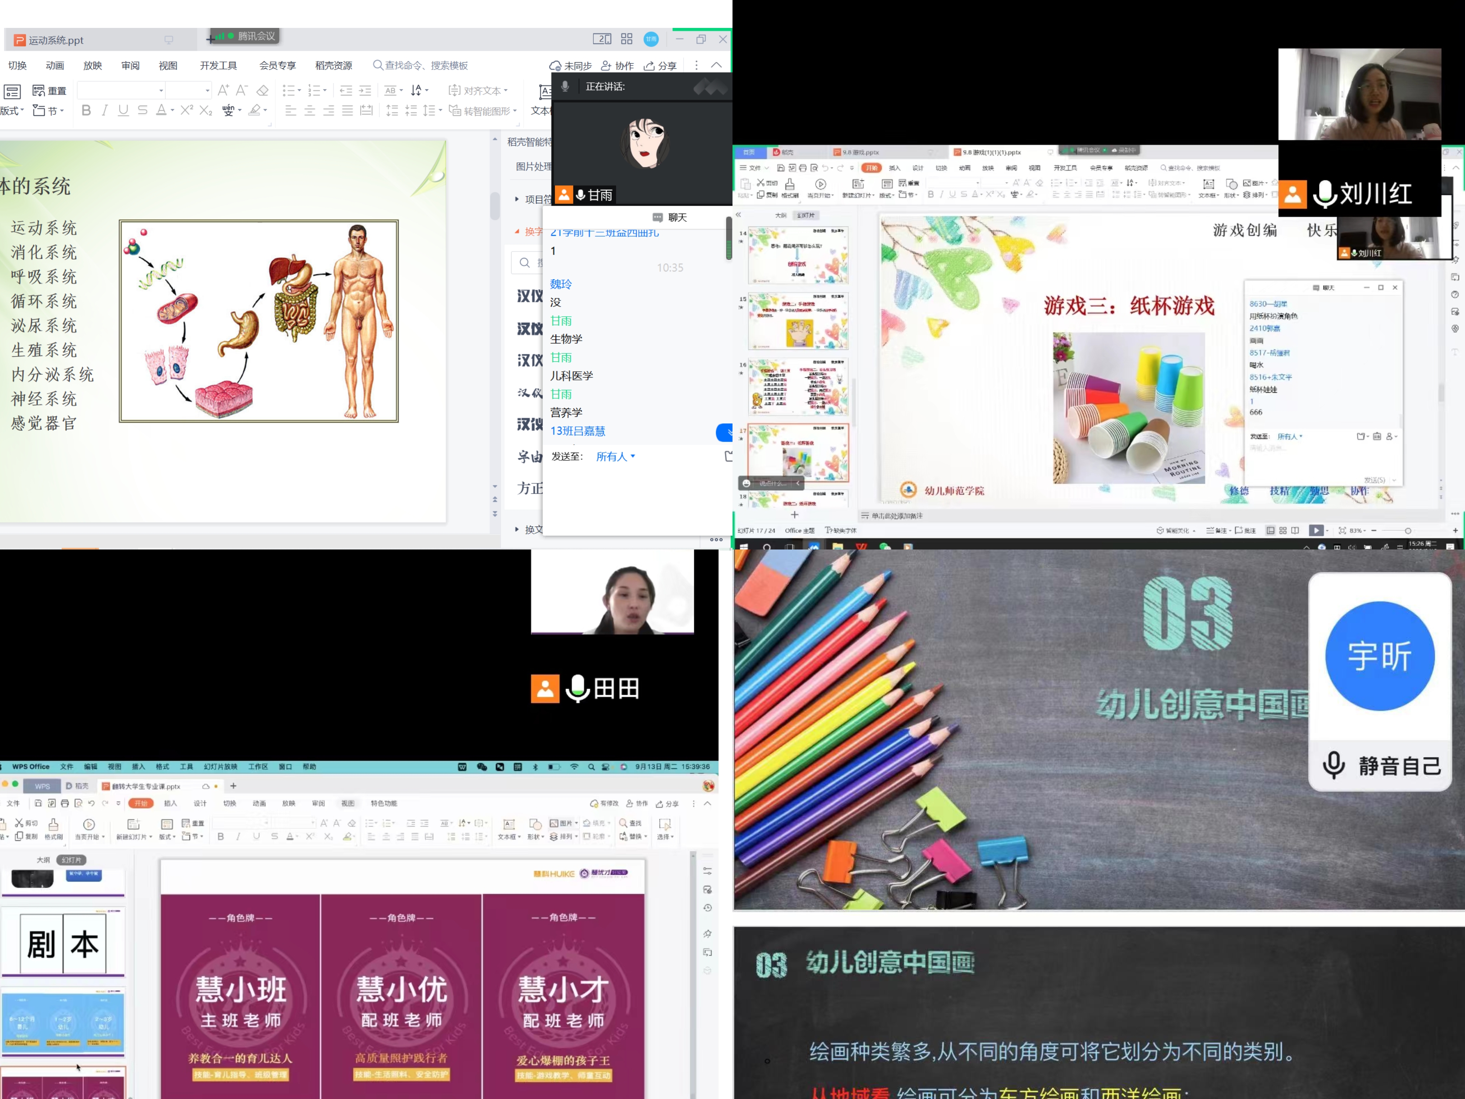This screenshot has width=1465, height=1099.
Task: Click the undo arrow in 9.8 游戏 window
Action: 825,168
